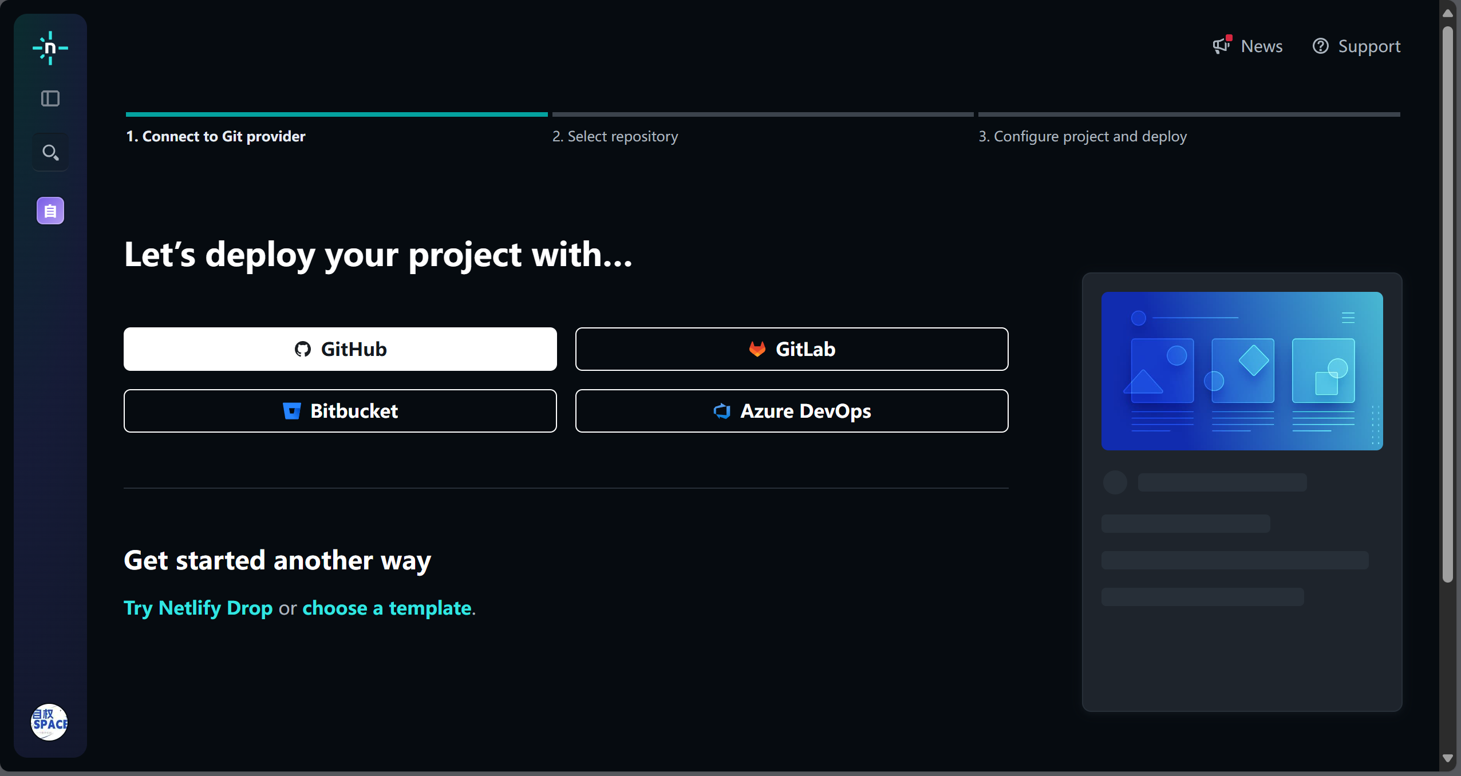Deploy with the GitHub button
The image size is (1461, 776).
(340, 349)
